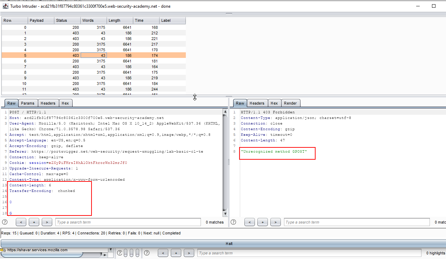The width and height of the screenshot is (446, 259).
Task: Open help icon beside request search bar
Action: [x=5, y=222]
